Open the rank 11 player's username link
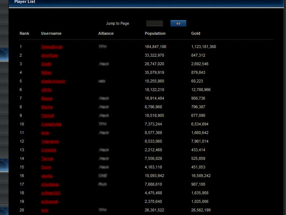 pyautogui.click(x=45, y=133)
